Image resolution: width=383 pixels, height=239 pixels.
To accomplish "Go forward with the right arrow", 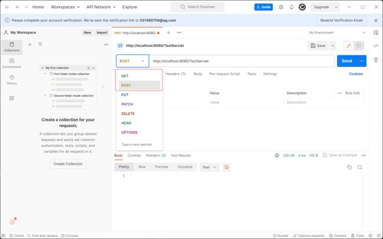I will (x=26, y=7).
